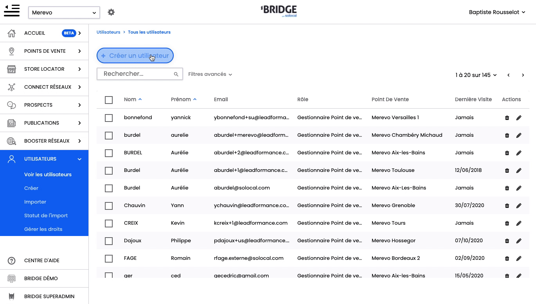Check the burdel aurelie row checkbox

(109, 136)
